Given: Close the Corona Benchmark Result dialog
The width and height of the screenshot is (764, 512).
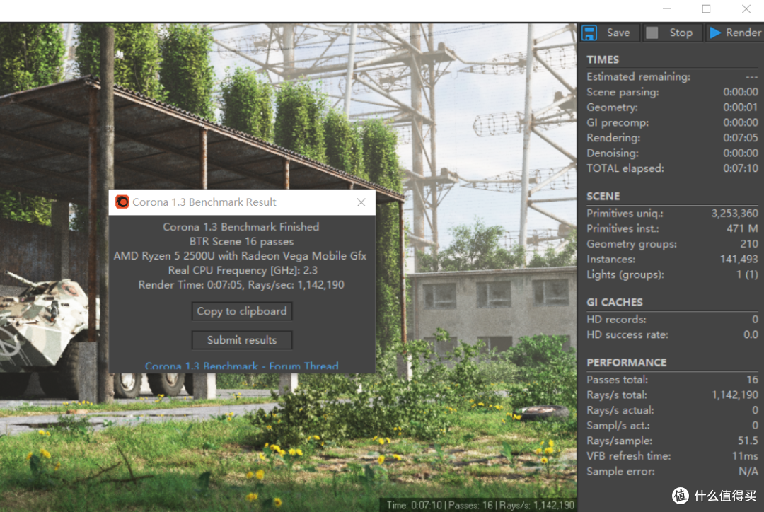Looking at the screenshot, I should (x=361, y=202).
